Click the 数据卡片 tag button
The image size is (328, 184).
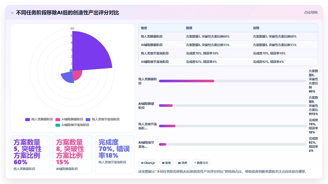pyautogui.click(x=201, y=163)
